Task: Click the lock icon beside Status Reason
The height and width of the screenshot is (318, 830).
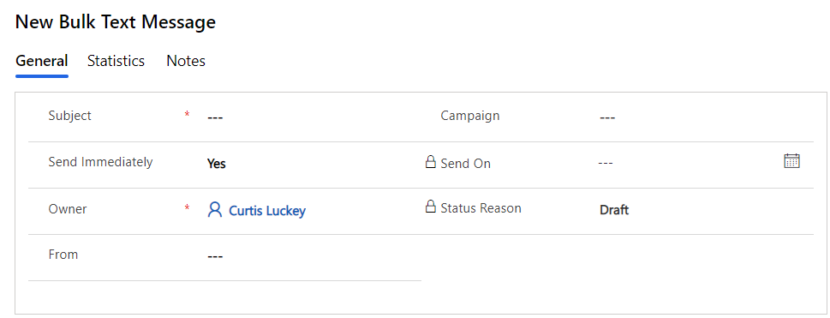Action: pyautogui.click(x=430, y=207)
